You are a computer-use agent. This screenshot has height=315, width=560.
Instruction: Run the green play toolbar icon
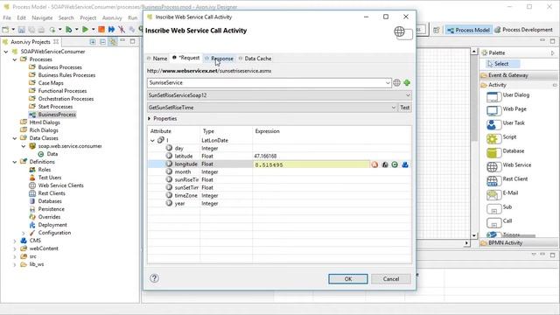click(85, 29)
